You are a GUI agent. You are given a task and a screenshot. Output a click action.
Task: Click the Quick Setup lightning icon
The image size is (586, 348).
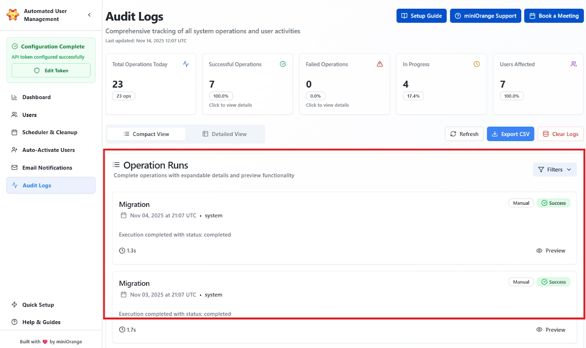point(15,304)
